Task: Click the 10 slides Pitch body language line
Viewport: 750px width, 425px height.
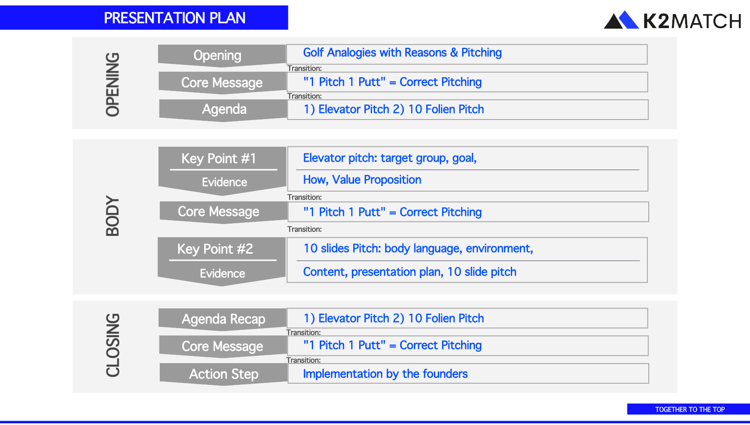Action: click(x=418, y=248)
